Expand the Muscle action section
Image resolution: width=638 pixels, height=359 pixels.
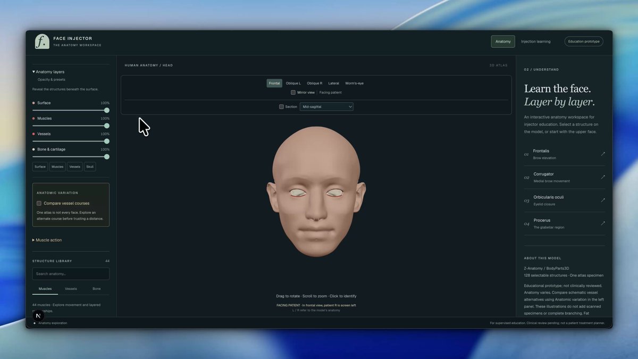[47, 240]
